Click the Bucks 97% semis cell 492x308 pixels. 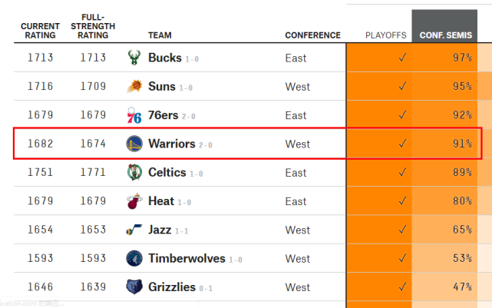(x=444, y=58)
